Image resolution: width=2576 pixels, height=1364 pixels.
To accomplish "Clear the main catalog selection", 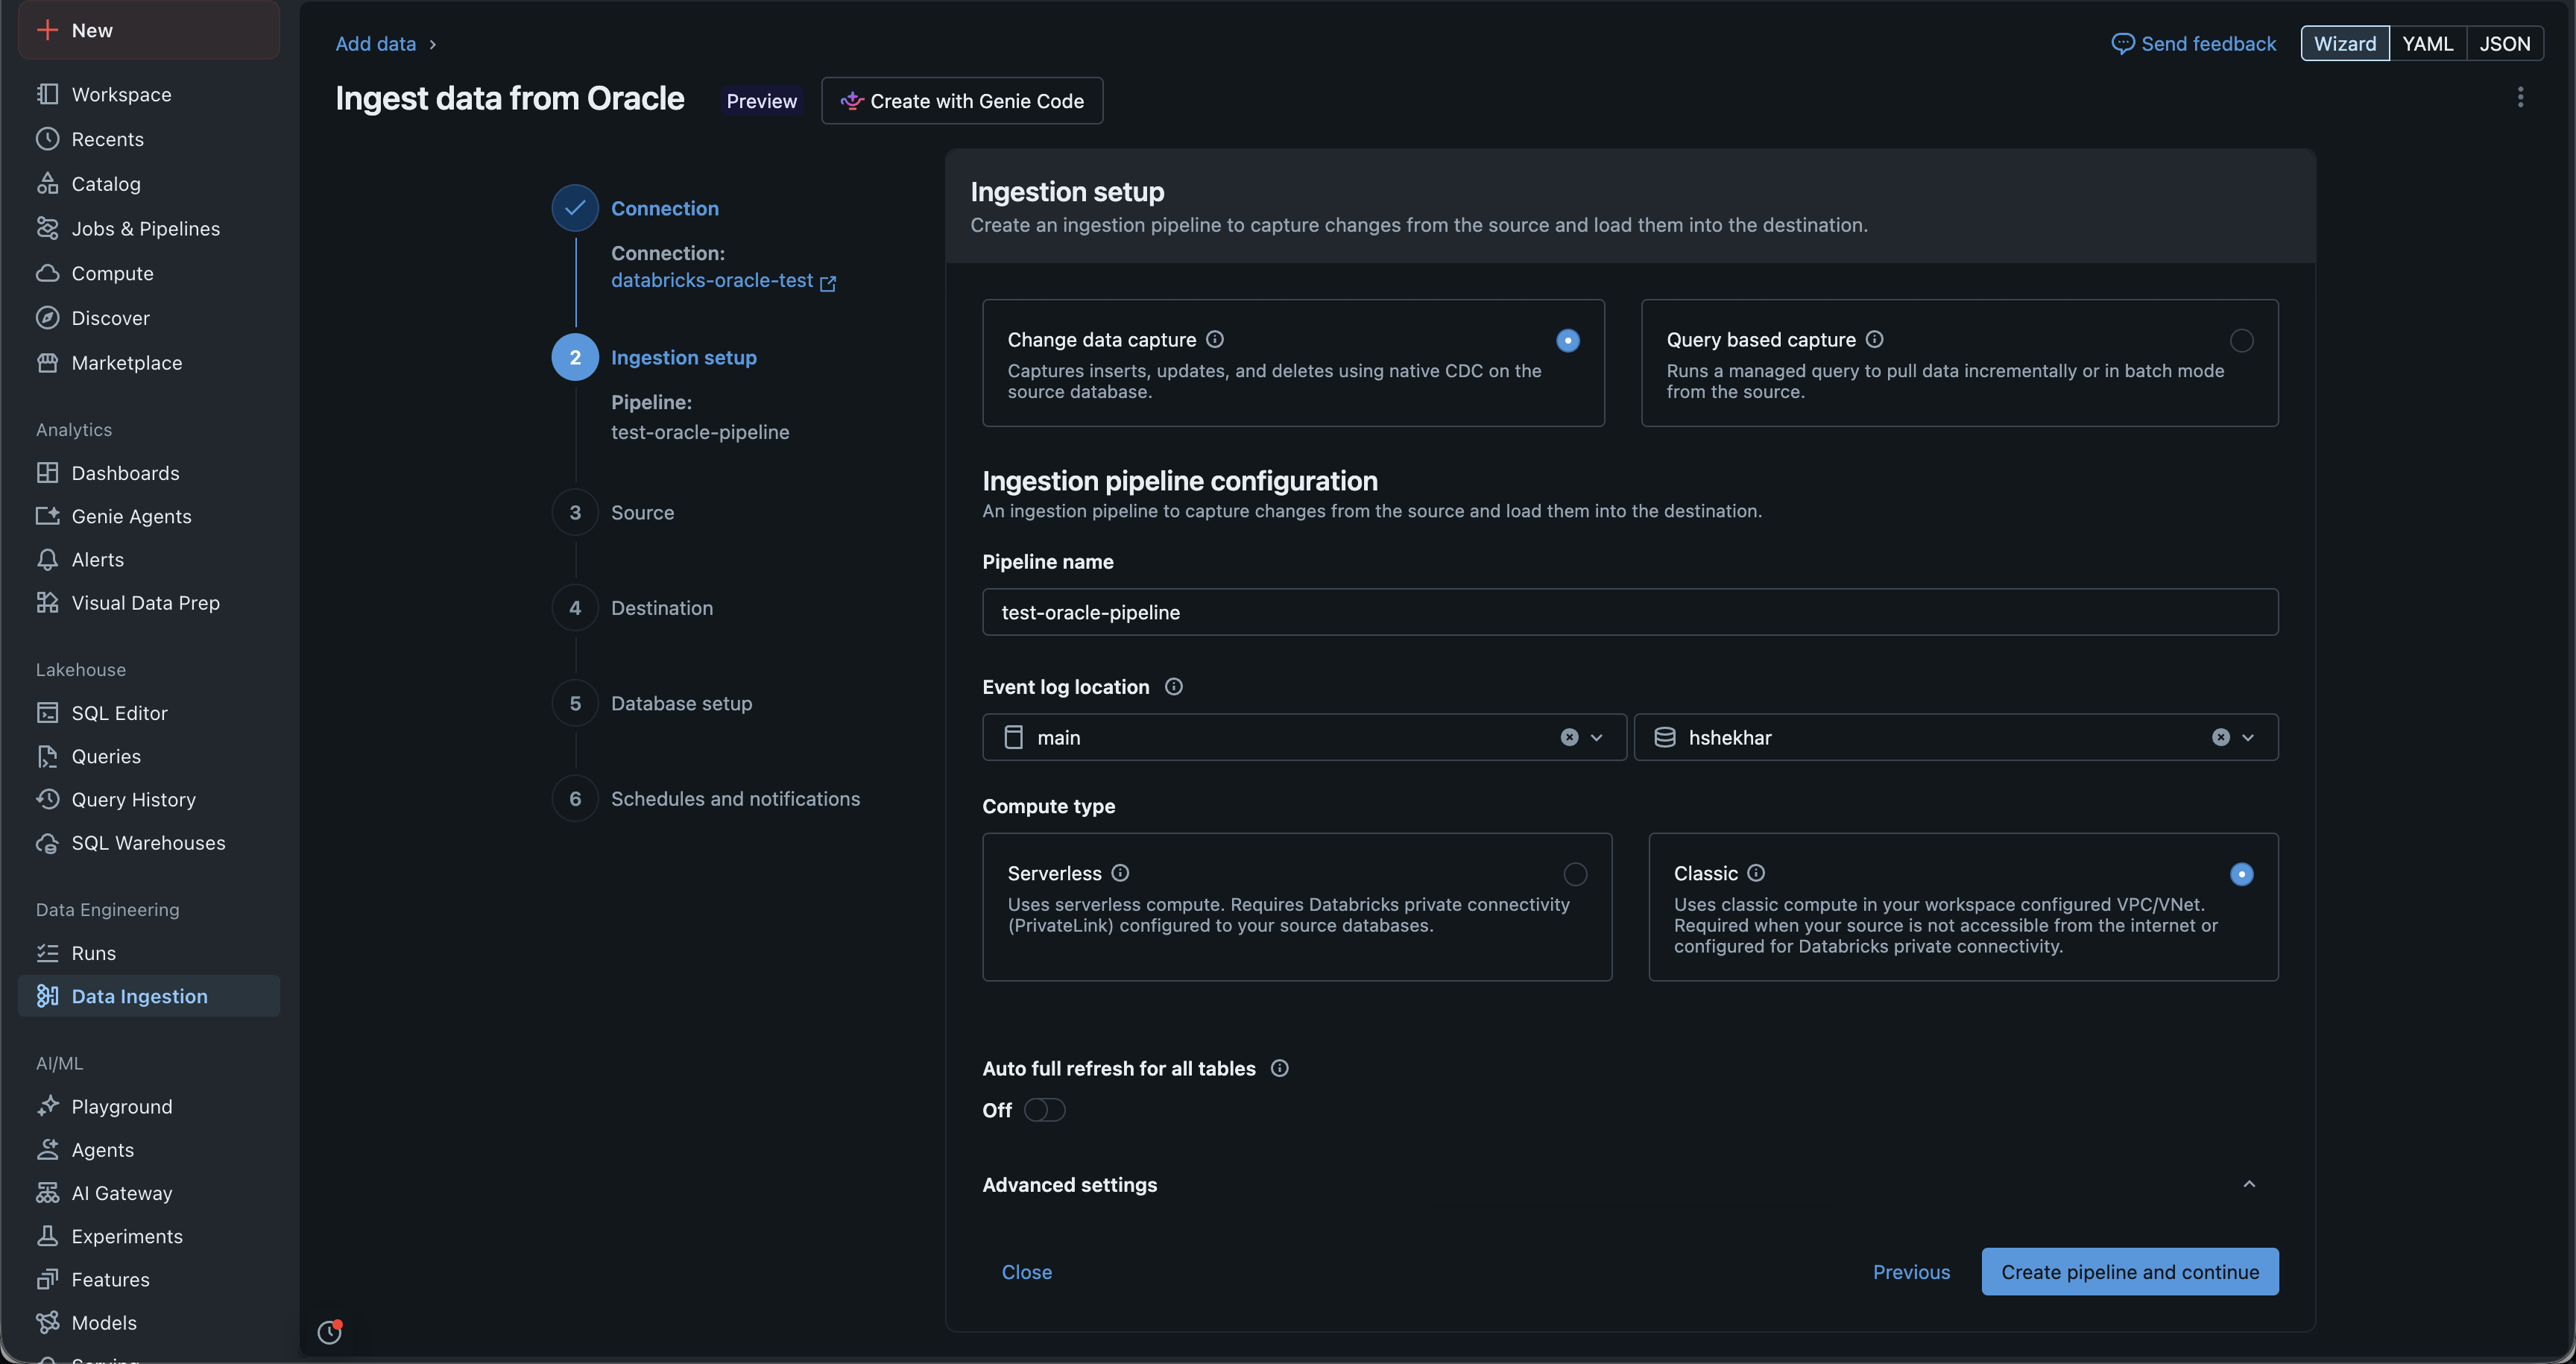I will pyautogui.click(x=1569, y=737).
